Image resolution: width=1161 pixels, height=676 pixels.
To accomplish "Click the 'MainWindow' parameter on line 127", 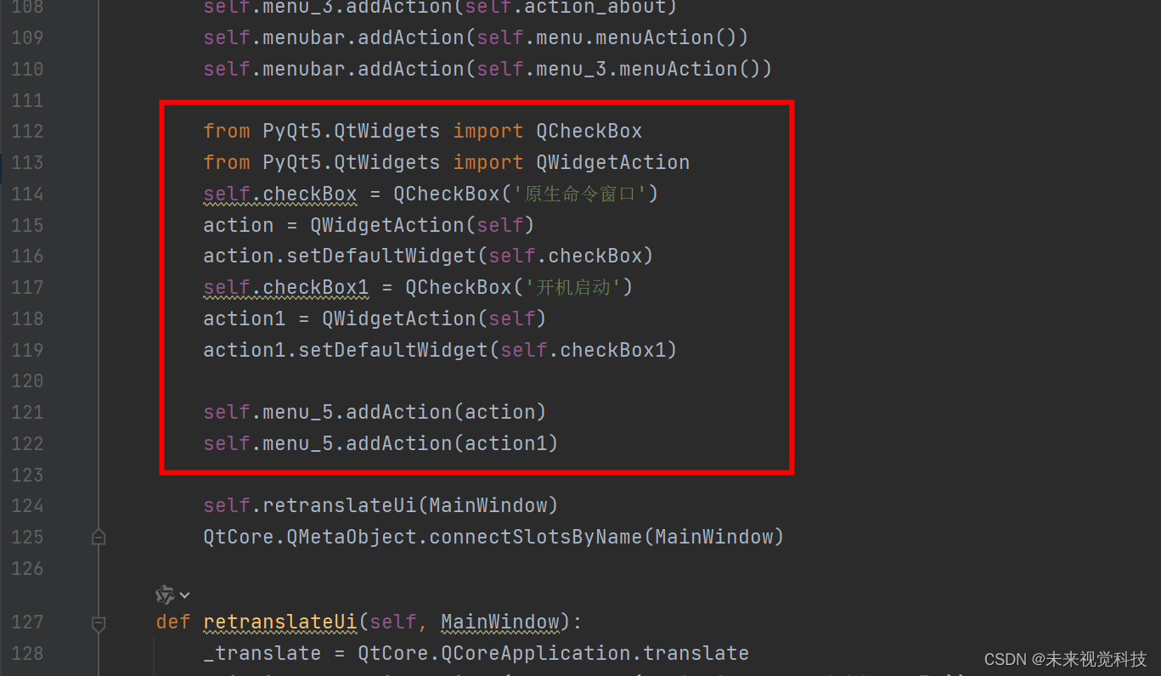I will tap(499, 622).
